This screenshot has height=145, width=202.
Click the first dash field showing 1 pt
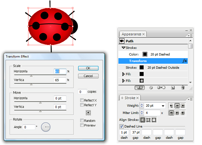(x=124, y=132)
